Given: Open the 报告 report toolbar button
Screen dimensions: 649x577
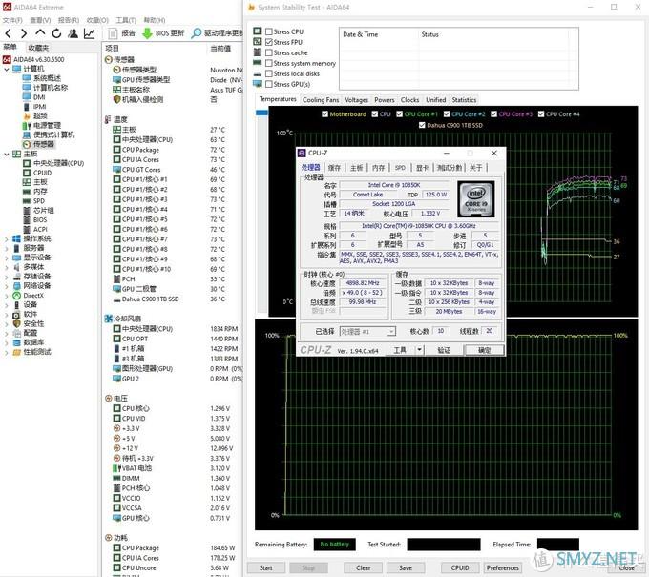Looking at the screenshot, I should click(x=122, y=33).
